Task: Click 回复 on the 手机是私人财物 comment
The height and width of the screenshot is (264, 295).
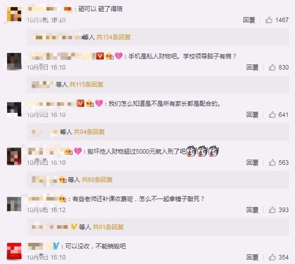Action: pyautogui.click(x=252, y=67)
